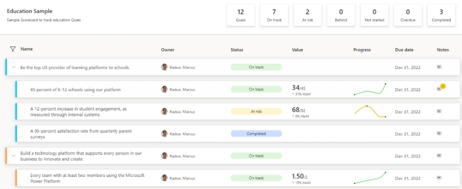Collapse the top US provider goal
The width and height of the screenshot is (462, 189).
(x=14, y=67)
